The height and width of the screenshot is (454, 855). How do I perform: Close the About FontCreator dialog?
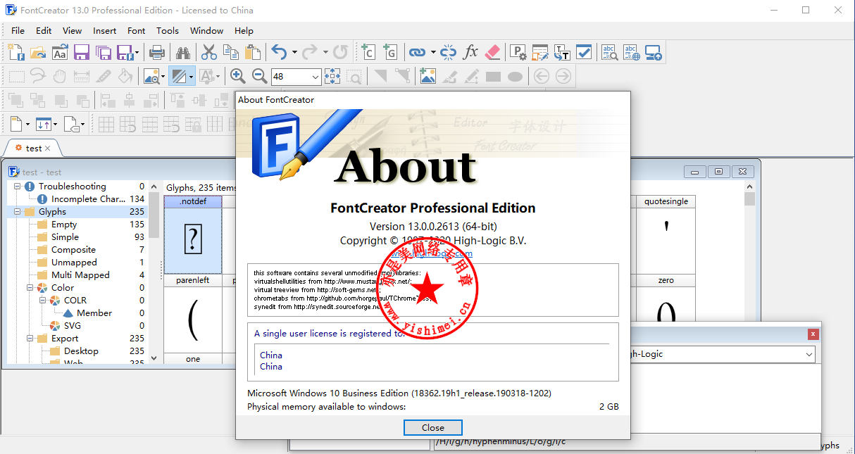(x=433, y=427)
